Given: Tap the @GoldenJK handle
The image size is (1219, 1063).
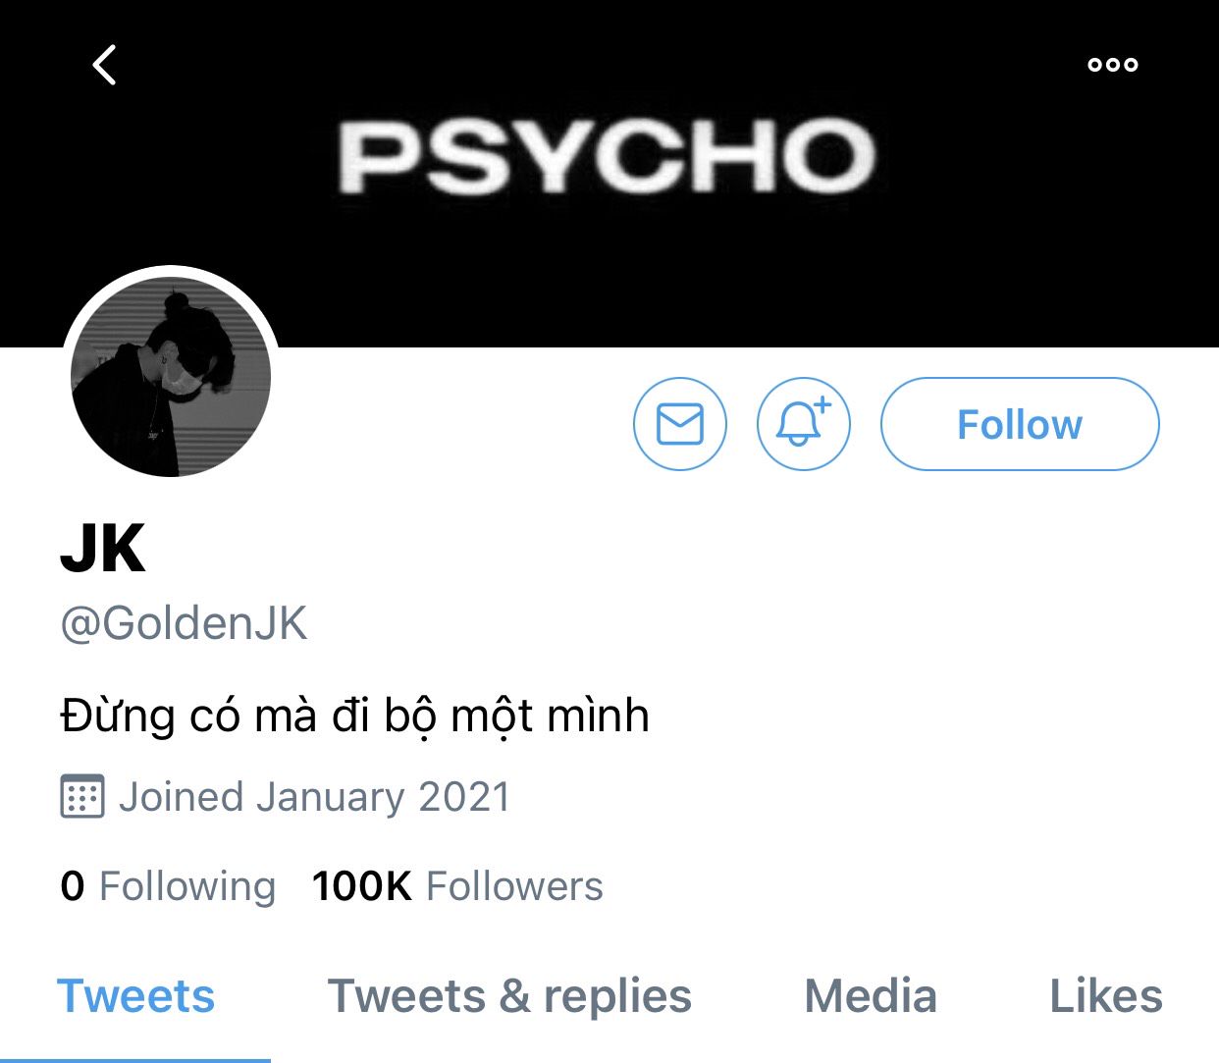Looking at the screenshot, I should pos(184,623).
